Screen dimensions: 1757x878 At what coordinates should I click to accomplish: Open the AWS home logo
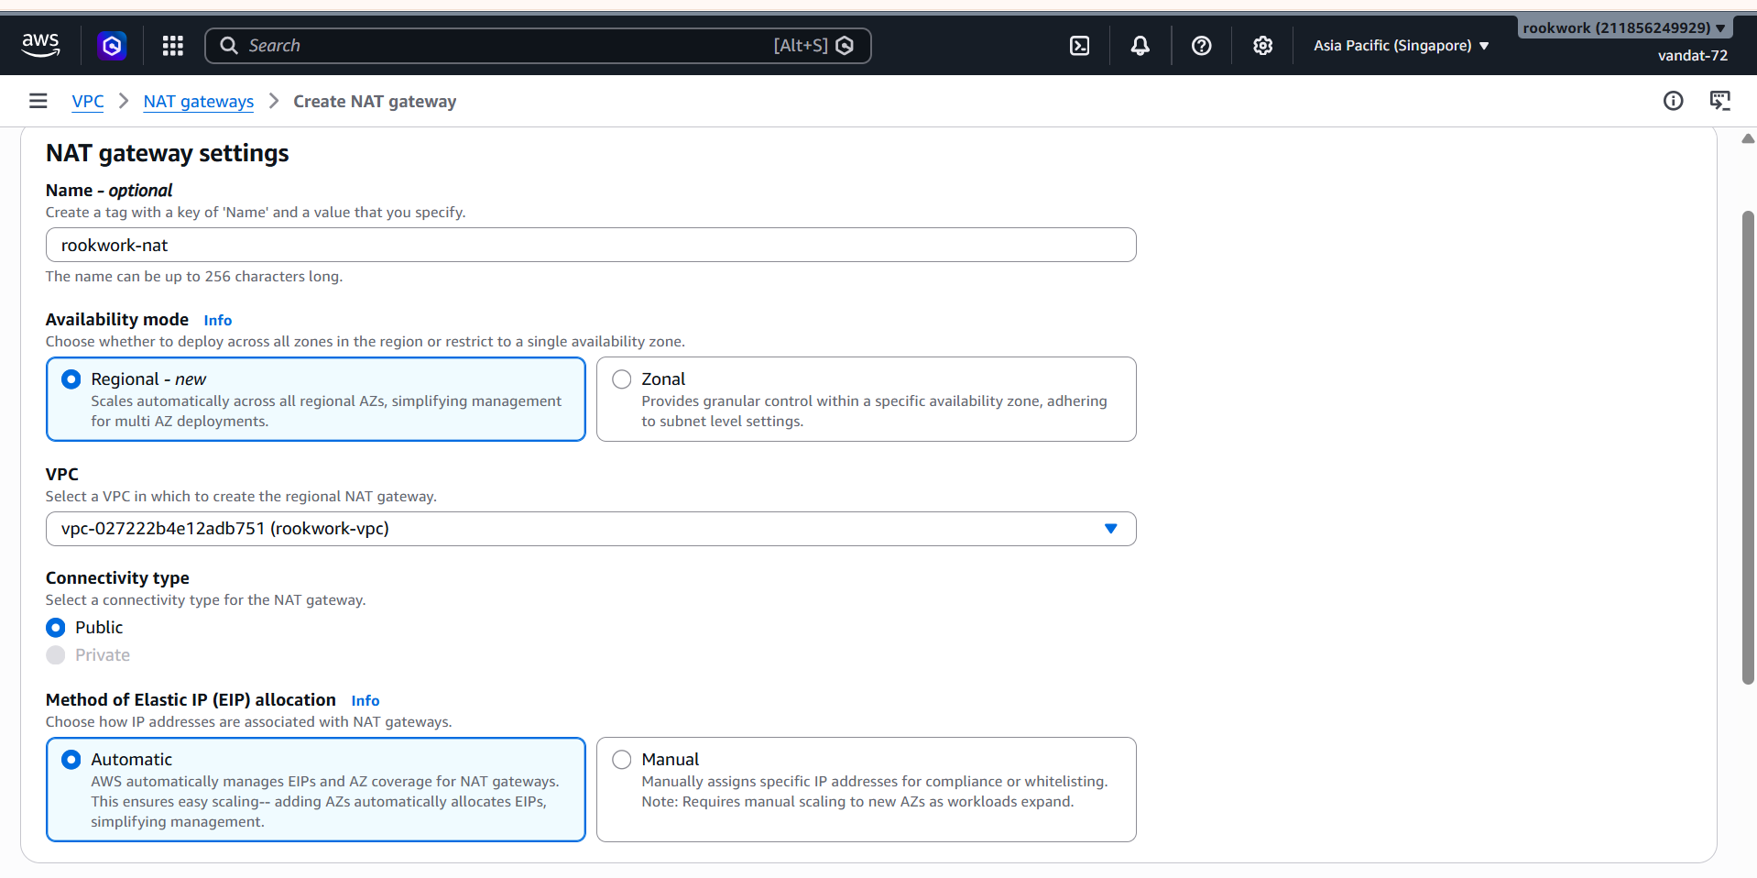(41, 45)
